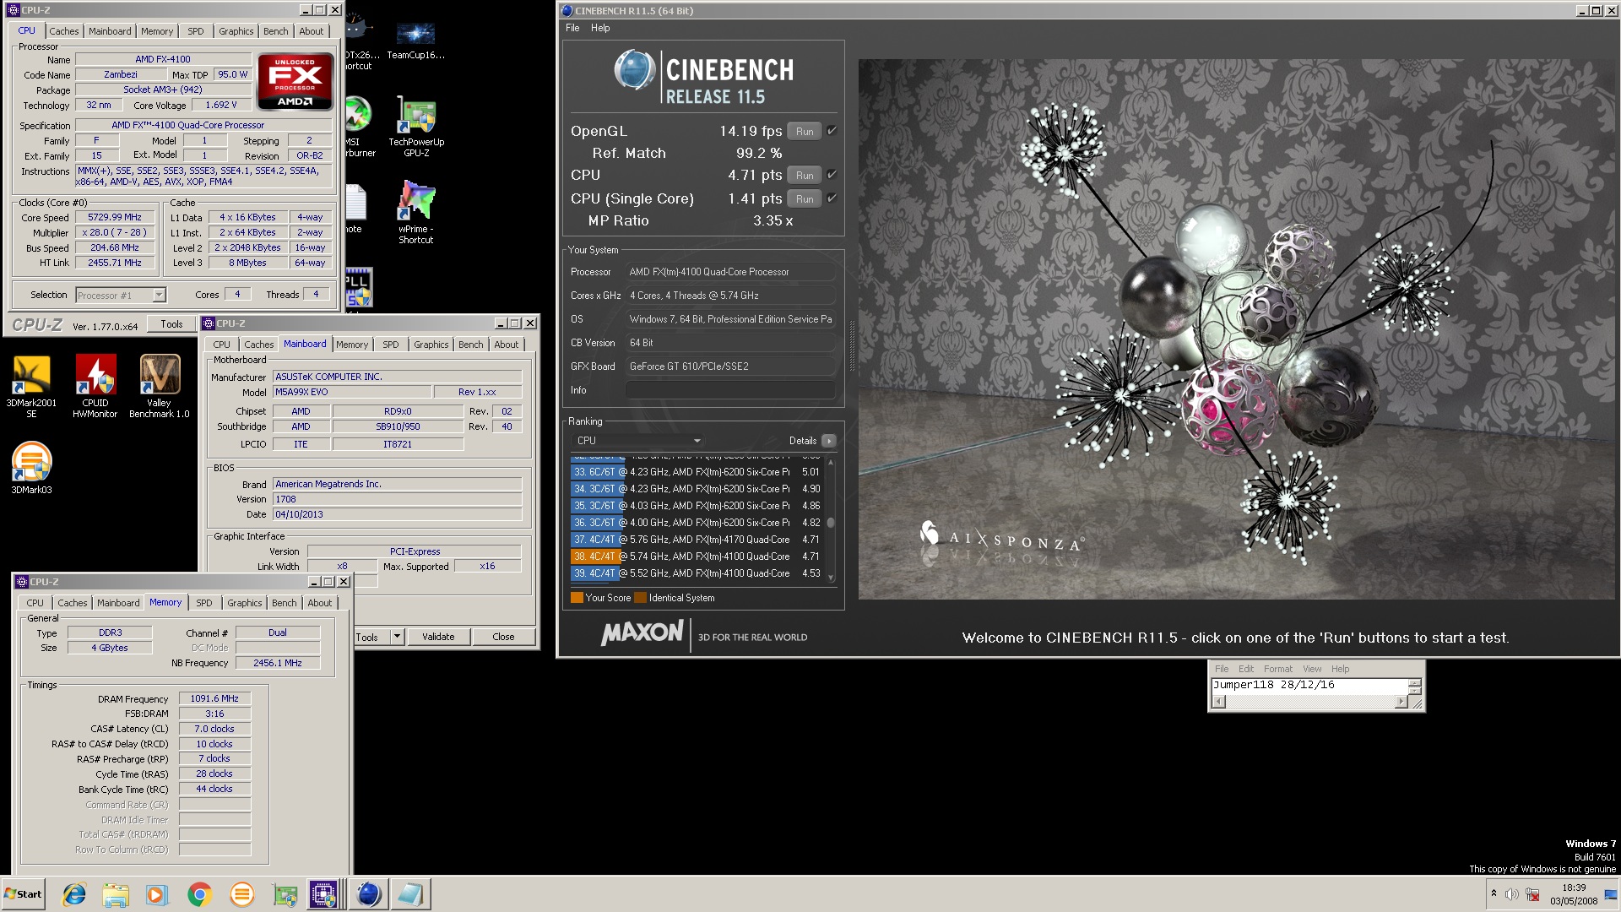The width and height of the screenshot is (1621, 912).
Task: Switch to the Cinebench taskbar item
Action: click(x=369, y=894)
